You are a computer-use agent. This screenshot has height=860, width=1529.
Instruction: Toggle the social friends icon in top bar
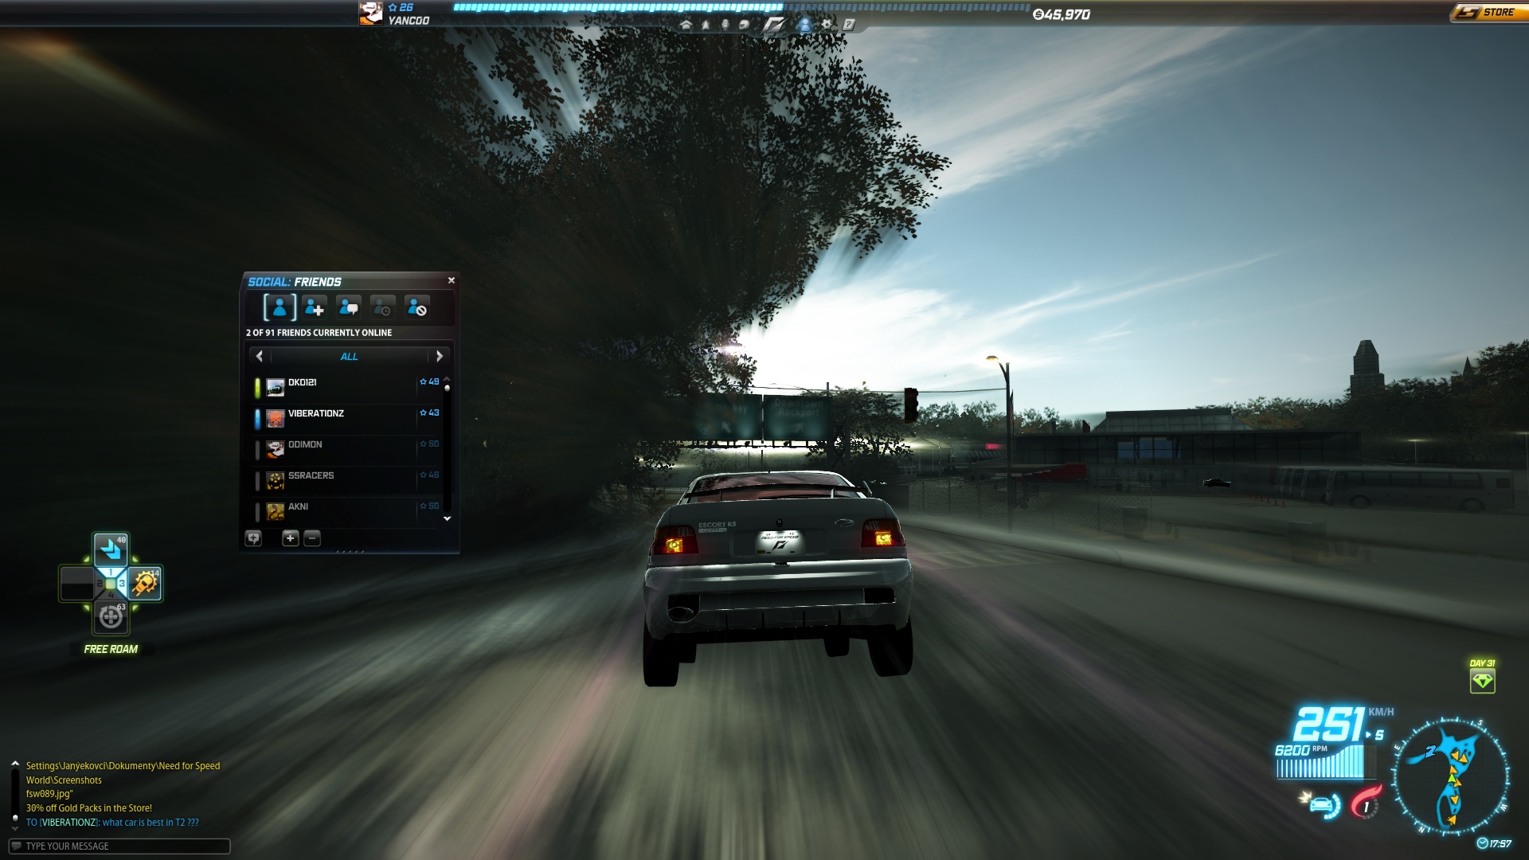tap(804, 25)
